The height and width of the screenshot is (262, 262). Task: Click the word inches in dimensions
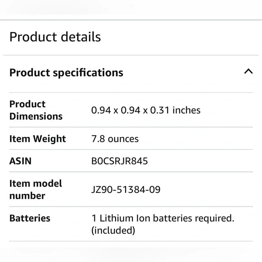(x=187, y=110)
